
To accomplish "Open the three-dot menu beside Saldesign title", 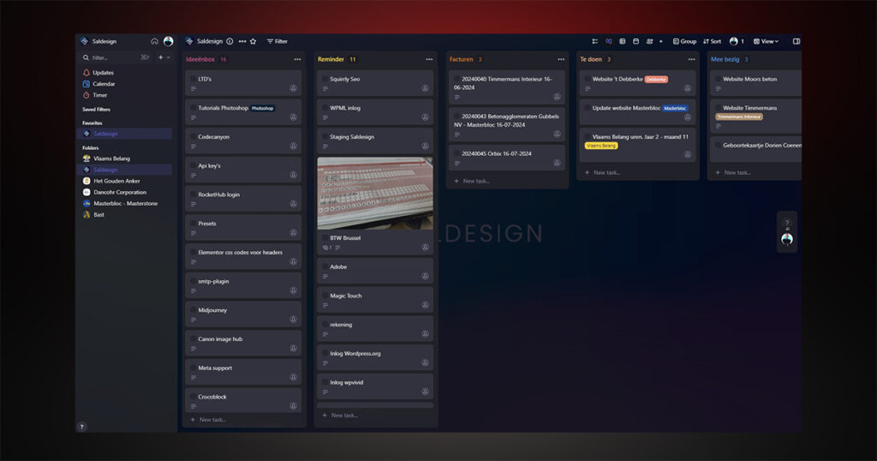I will coord(242,41).
